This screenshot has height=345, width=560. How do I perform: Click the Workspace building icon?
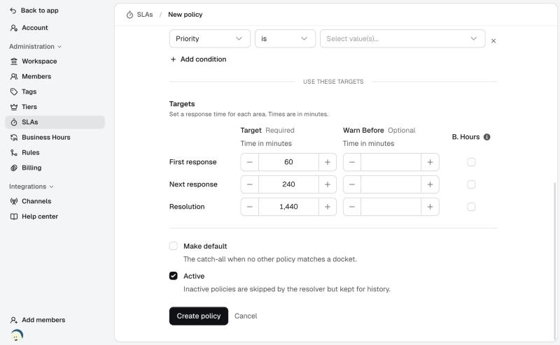[x=14, y=61]
